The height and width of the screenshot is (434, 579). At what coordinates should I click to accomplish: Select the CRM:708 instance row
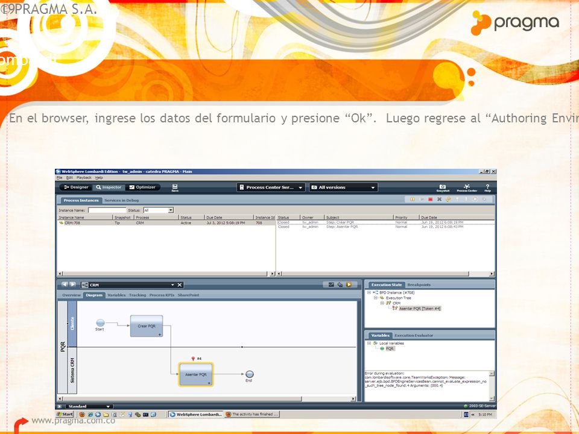pos(166,223)
